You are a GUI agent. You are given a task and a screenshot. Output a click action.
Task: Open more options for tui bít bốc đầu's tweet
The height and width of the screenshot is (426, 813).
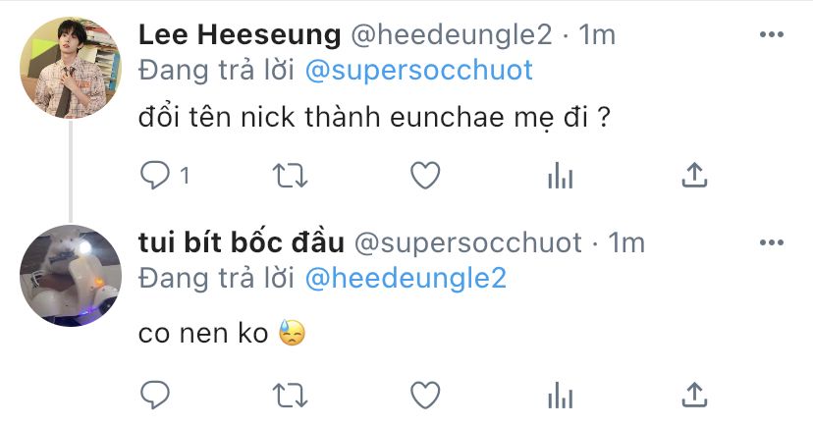[773, 241]
